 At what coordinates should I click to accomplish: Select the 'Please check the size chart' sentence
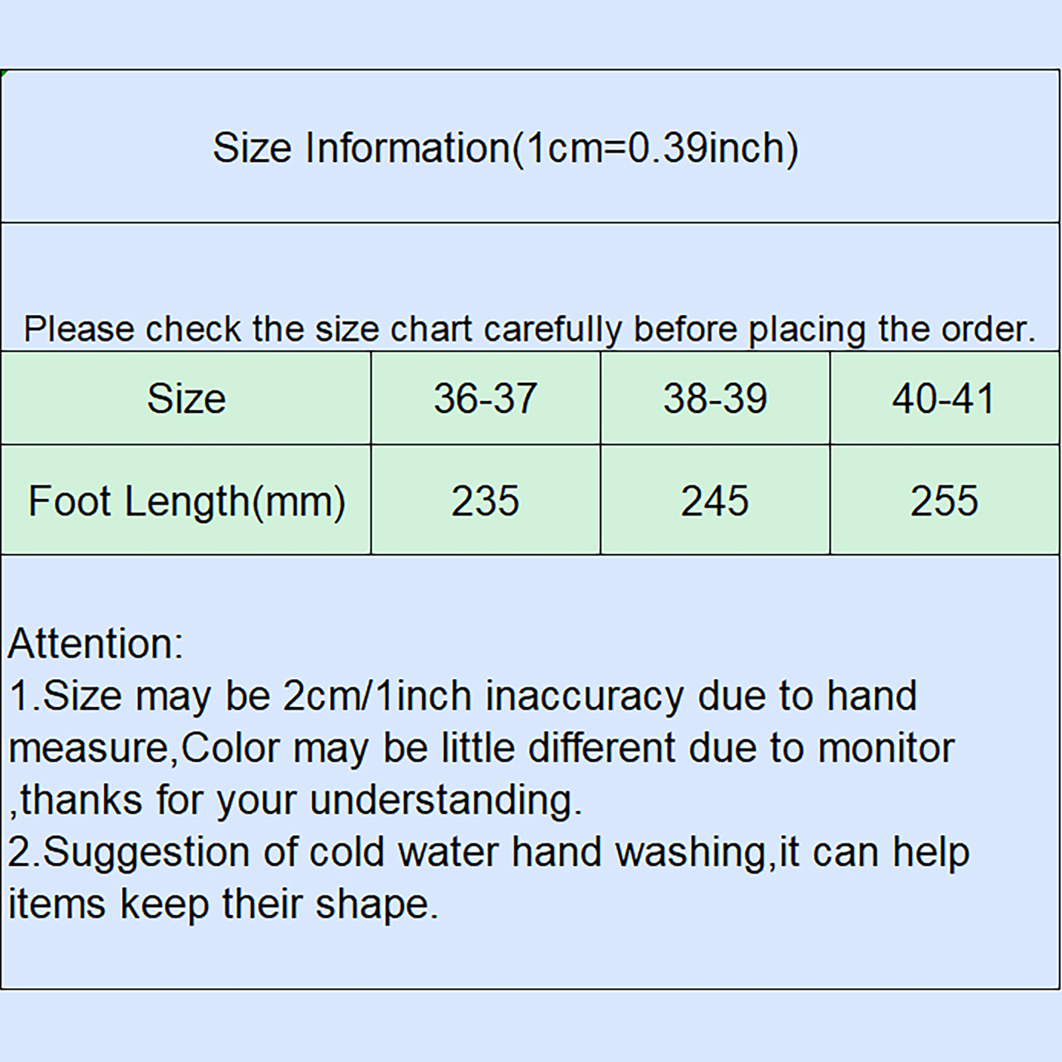[x=529, y=329]
